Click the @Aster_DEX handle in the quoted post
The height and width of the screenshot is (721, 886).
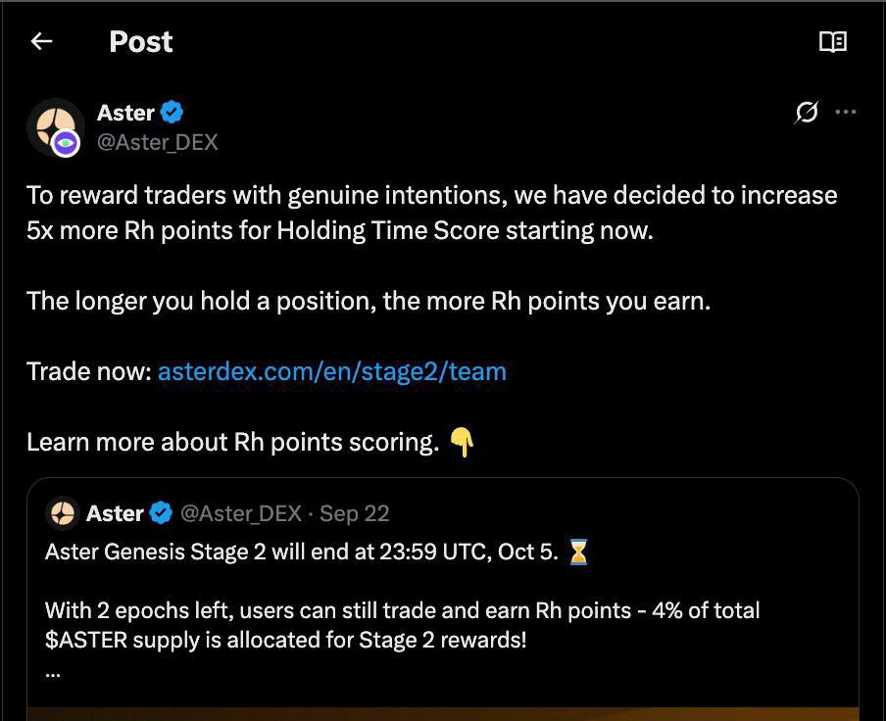pos(241,513)
